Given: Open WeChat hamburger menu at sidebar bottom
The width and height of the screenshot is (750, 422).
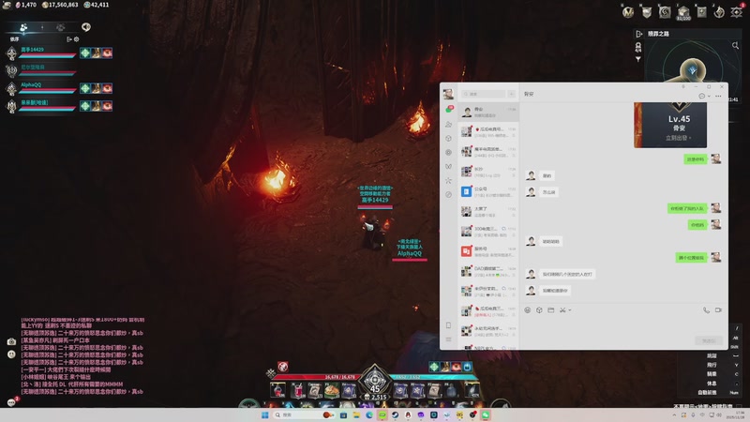Looking at the screenshot, I should pyautogui.click(x=449, y=339).
